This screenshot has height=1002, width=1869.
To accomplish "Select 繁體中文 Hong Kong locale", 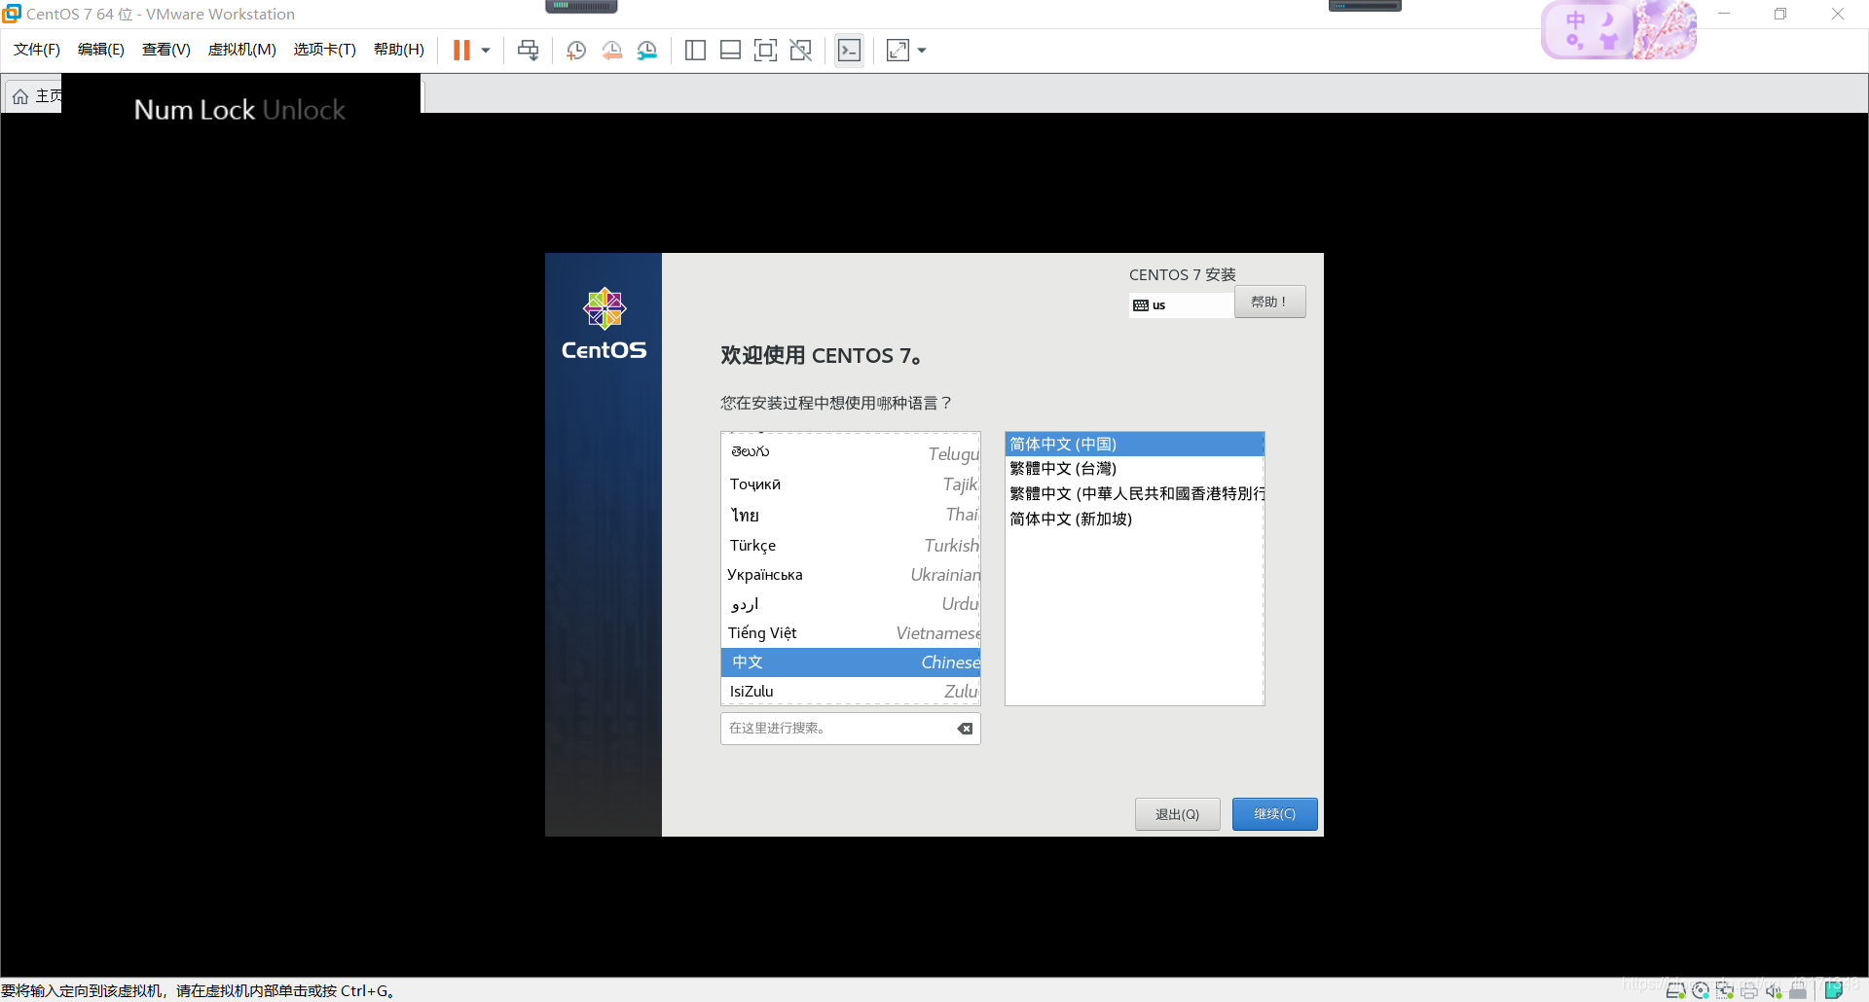I will point(1134,494).
